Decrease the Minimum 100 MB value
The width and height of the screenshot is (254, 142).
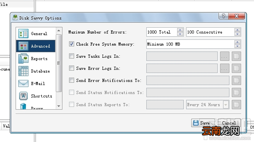237,46
